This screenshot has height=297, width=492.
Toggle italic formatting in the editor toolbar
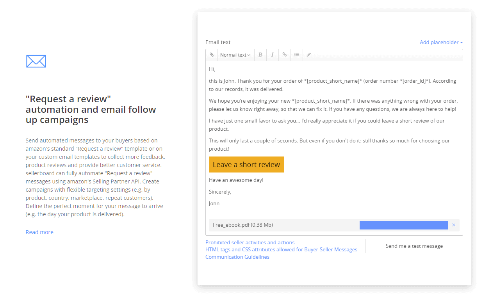273,55
